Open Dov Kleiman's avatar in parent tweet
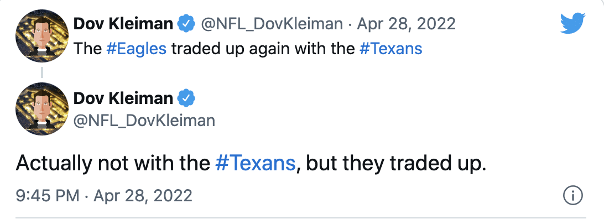Viewport: 604px width, 219px height. point(41,36)
